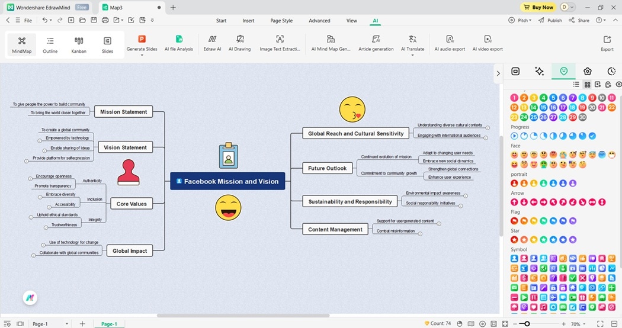Image resolution: width=622 pixels, height=328 pixels.
Task: Adjust the zoom slider handle
Action: (527, 324)
